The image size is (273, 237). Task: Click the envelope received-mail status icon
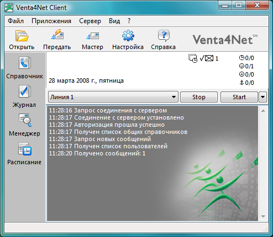point(209,58)
